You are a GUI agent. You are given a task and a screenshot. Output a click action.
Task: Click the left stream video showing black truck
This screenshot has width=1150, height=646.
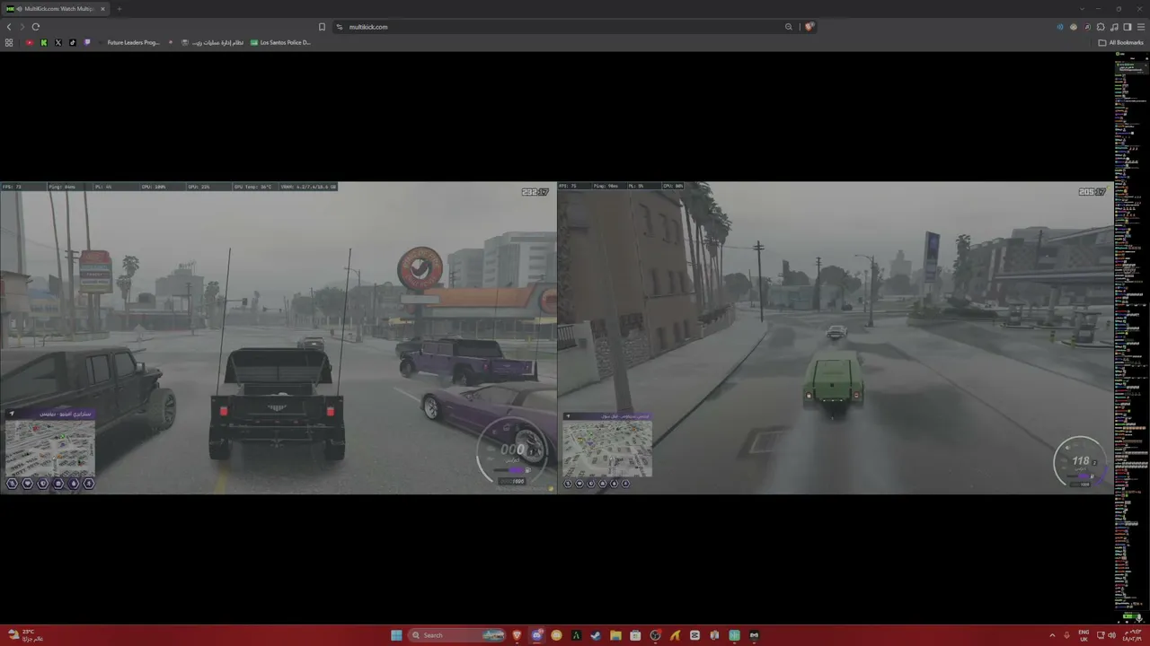click(x=279, y=337)
